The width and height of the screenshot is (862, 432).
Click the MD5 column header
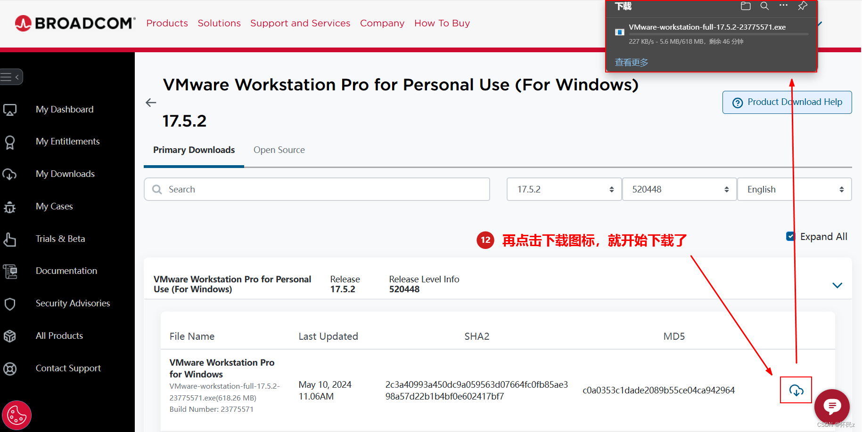(674, 336)
